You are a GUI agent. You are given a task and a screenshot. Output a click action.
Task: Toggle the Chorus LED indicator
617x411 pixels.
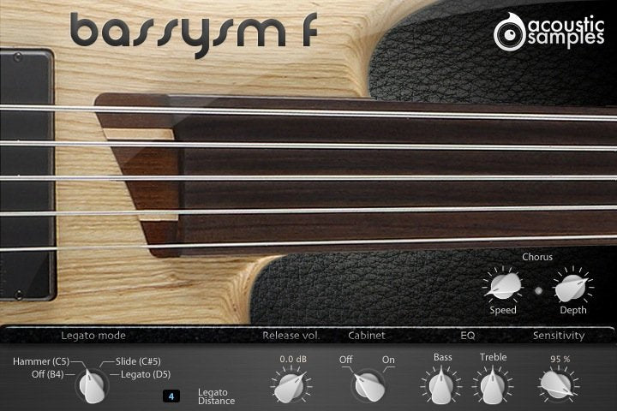pos(538,291)
